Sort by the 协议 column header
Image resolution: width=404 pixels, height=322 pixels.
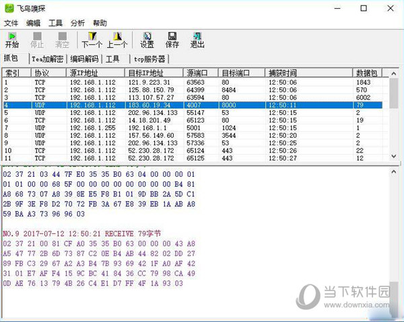(x=48, y=73)
